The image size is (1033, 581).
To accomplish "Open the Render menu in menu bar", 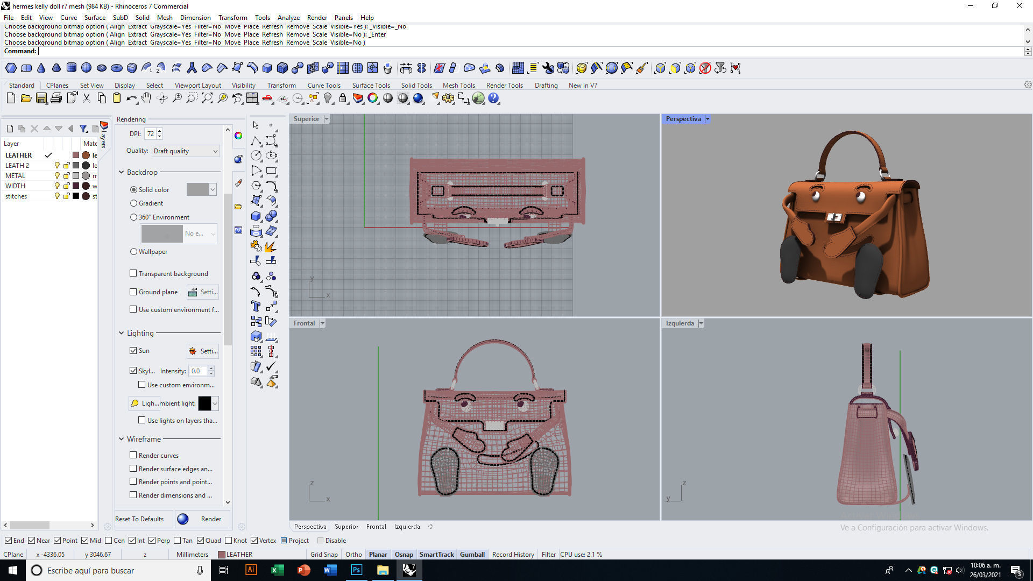I will (x=317, y=17).
